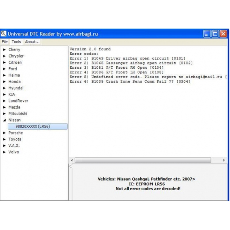230x230 pixels.
Task: Select the Nissan brand label
Action: 14,120
